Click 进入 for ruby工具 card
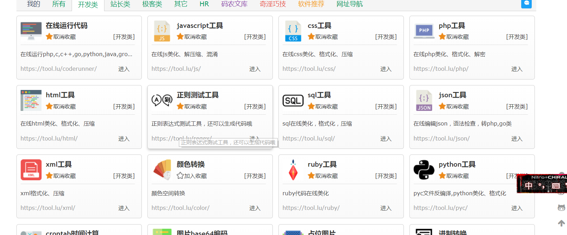 (x=386, y=208)
